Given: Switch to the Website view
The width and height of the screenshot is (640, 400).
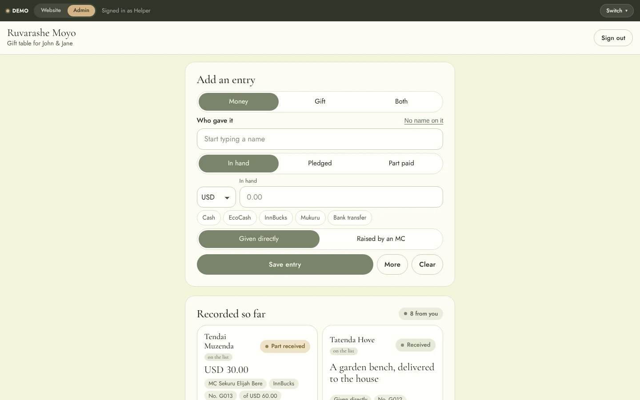Looking at the screenshot, I should click(51, 10).
